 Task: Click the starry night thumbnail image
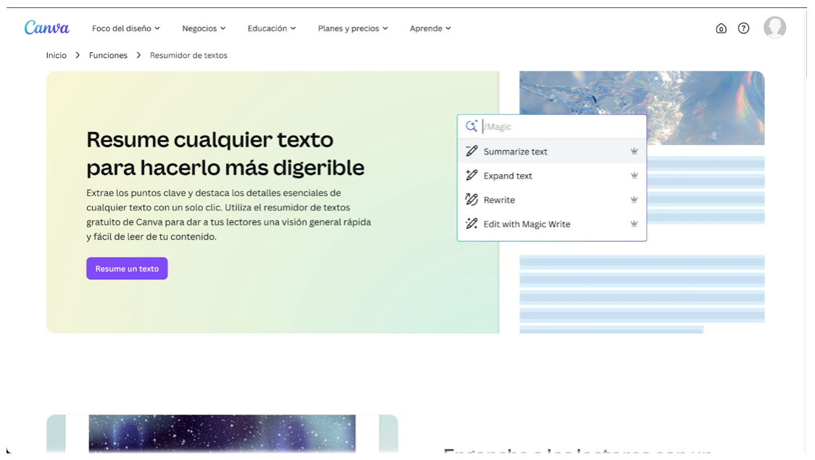222,433
